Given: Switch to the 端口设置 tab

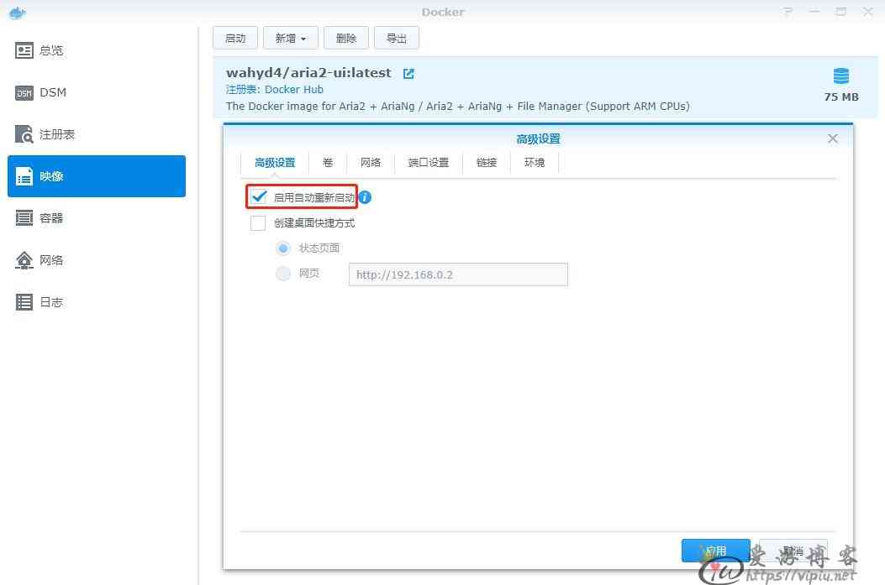Looking at the screenshot, I should [x=428, y=163].
